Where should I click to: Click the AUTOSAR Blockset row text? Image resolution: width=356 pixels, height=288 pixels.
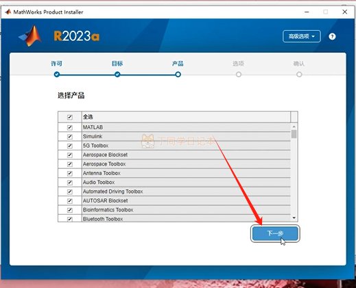[106, 200]
